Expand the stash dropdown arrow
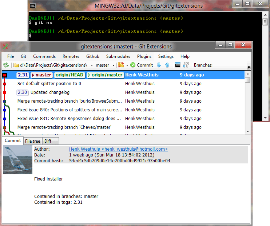This screenshot has height=226, width=270. [127, 65]
